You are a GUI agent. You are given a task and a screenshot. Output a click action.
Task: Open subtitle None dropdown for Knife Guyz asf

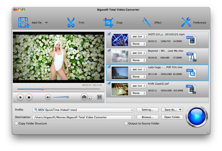tap(138, 93)
